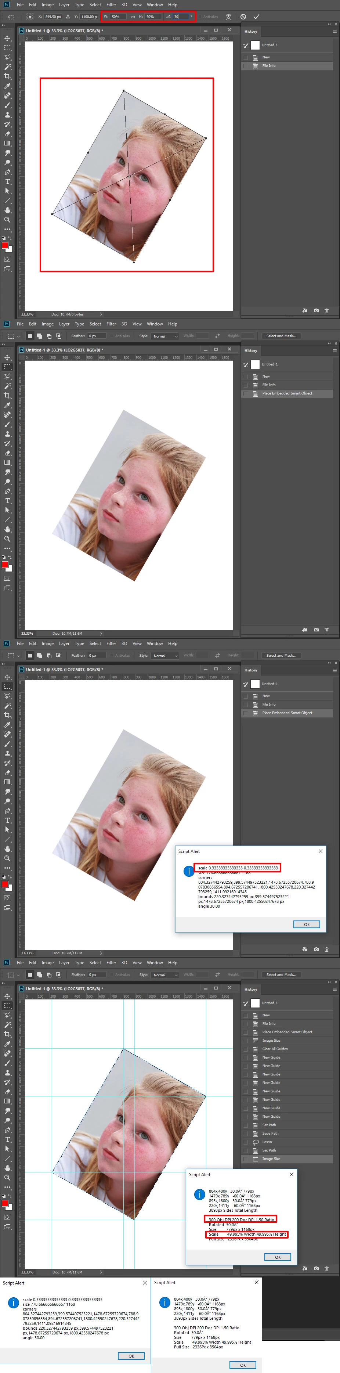Click Delete current state trash in guides window
The width and height of the screenshot is (340, 1373).
(x=327, y=1269)
